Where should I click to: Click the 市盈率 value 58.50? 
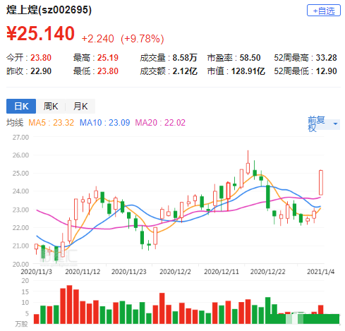[x=250, y=58]
